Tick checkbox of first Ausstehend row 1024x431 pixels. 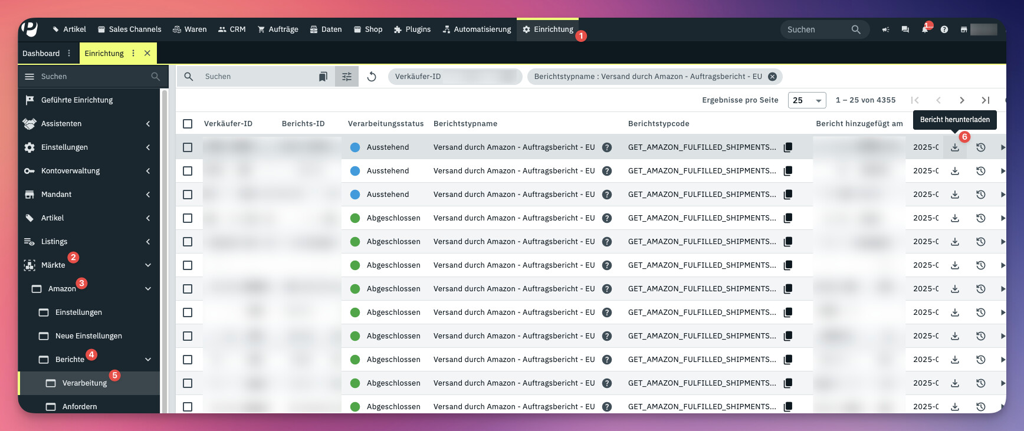188,147
